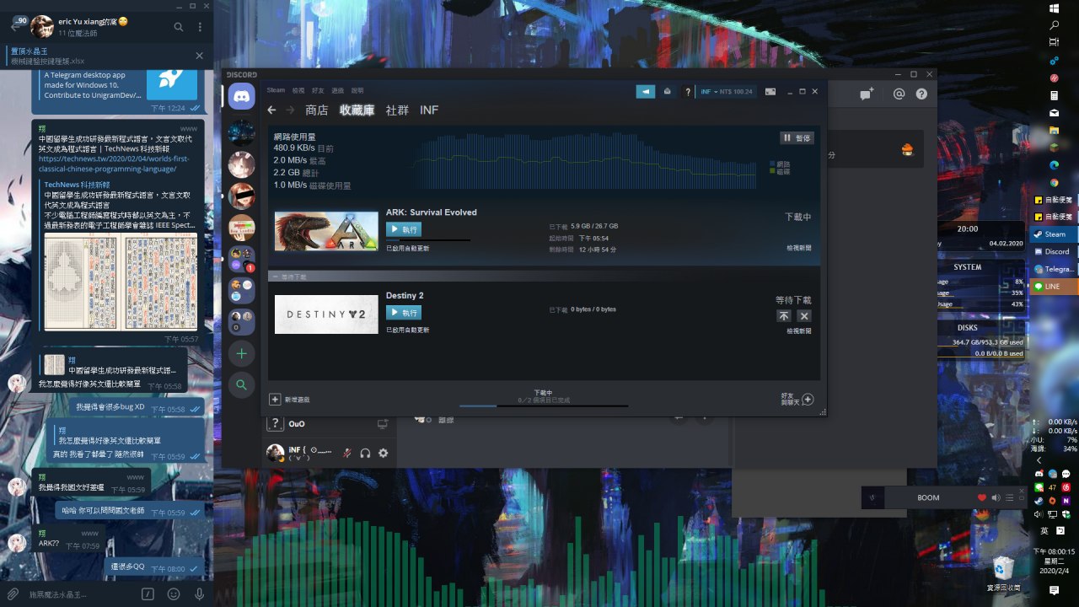
Task: Click the Telegram message input field
Action: (x=81, y=594)
